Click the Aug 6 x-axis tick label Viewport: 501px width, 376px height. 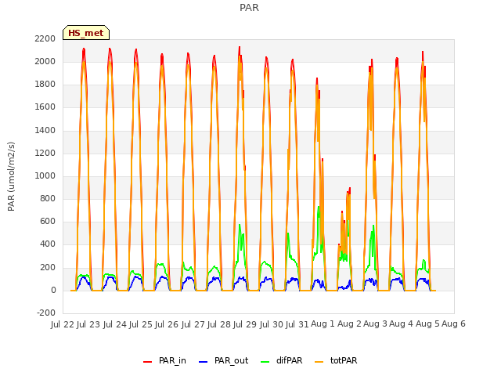(453, 324)
